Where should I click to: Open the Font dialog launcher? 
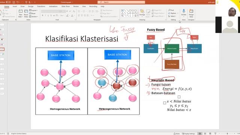pos(76,20)
